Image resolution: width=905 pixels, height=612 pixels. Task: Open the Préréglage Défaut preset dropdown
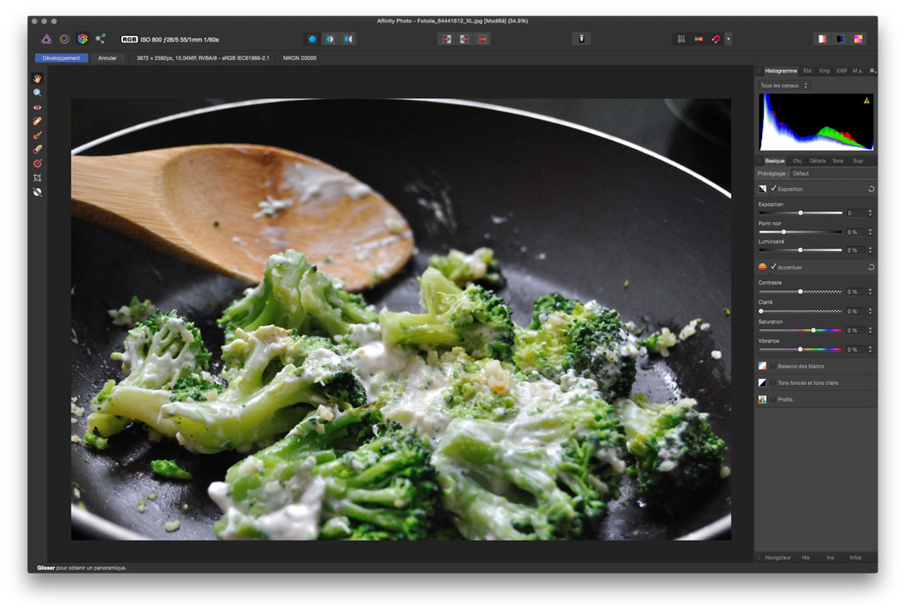[833, 174]
